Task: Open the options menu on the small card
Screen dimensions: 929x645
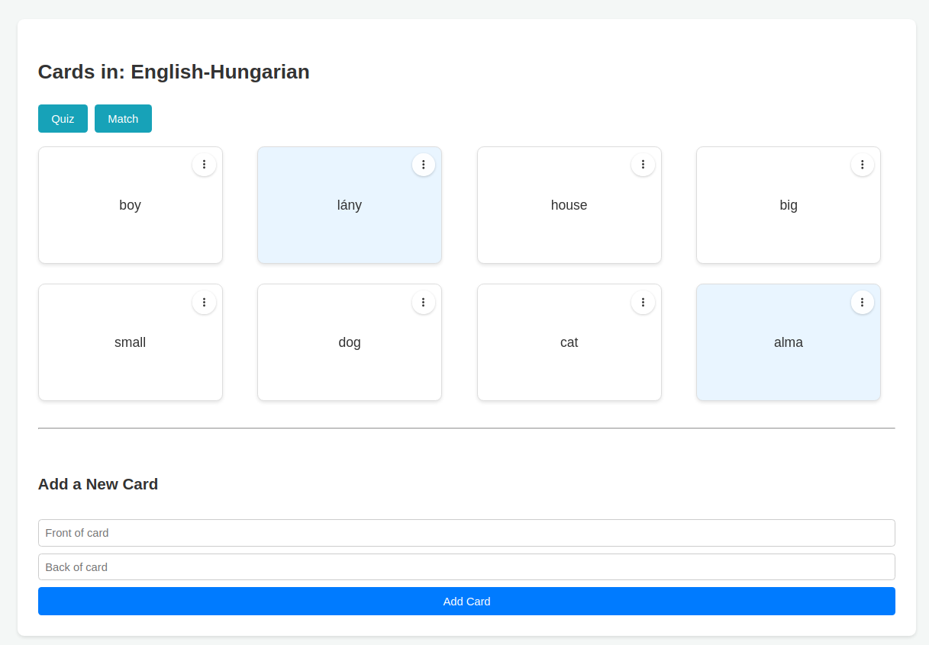Action: click(x=204, y=302)
